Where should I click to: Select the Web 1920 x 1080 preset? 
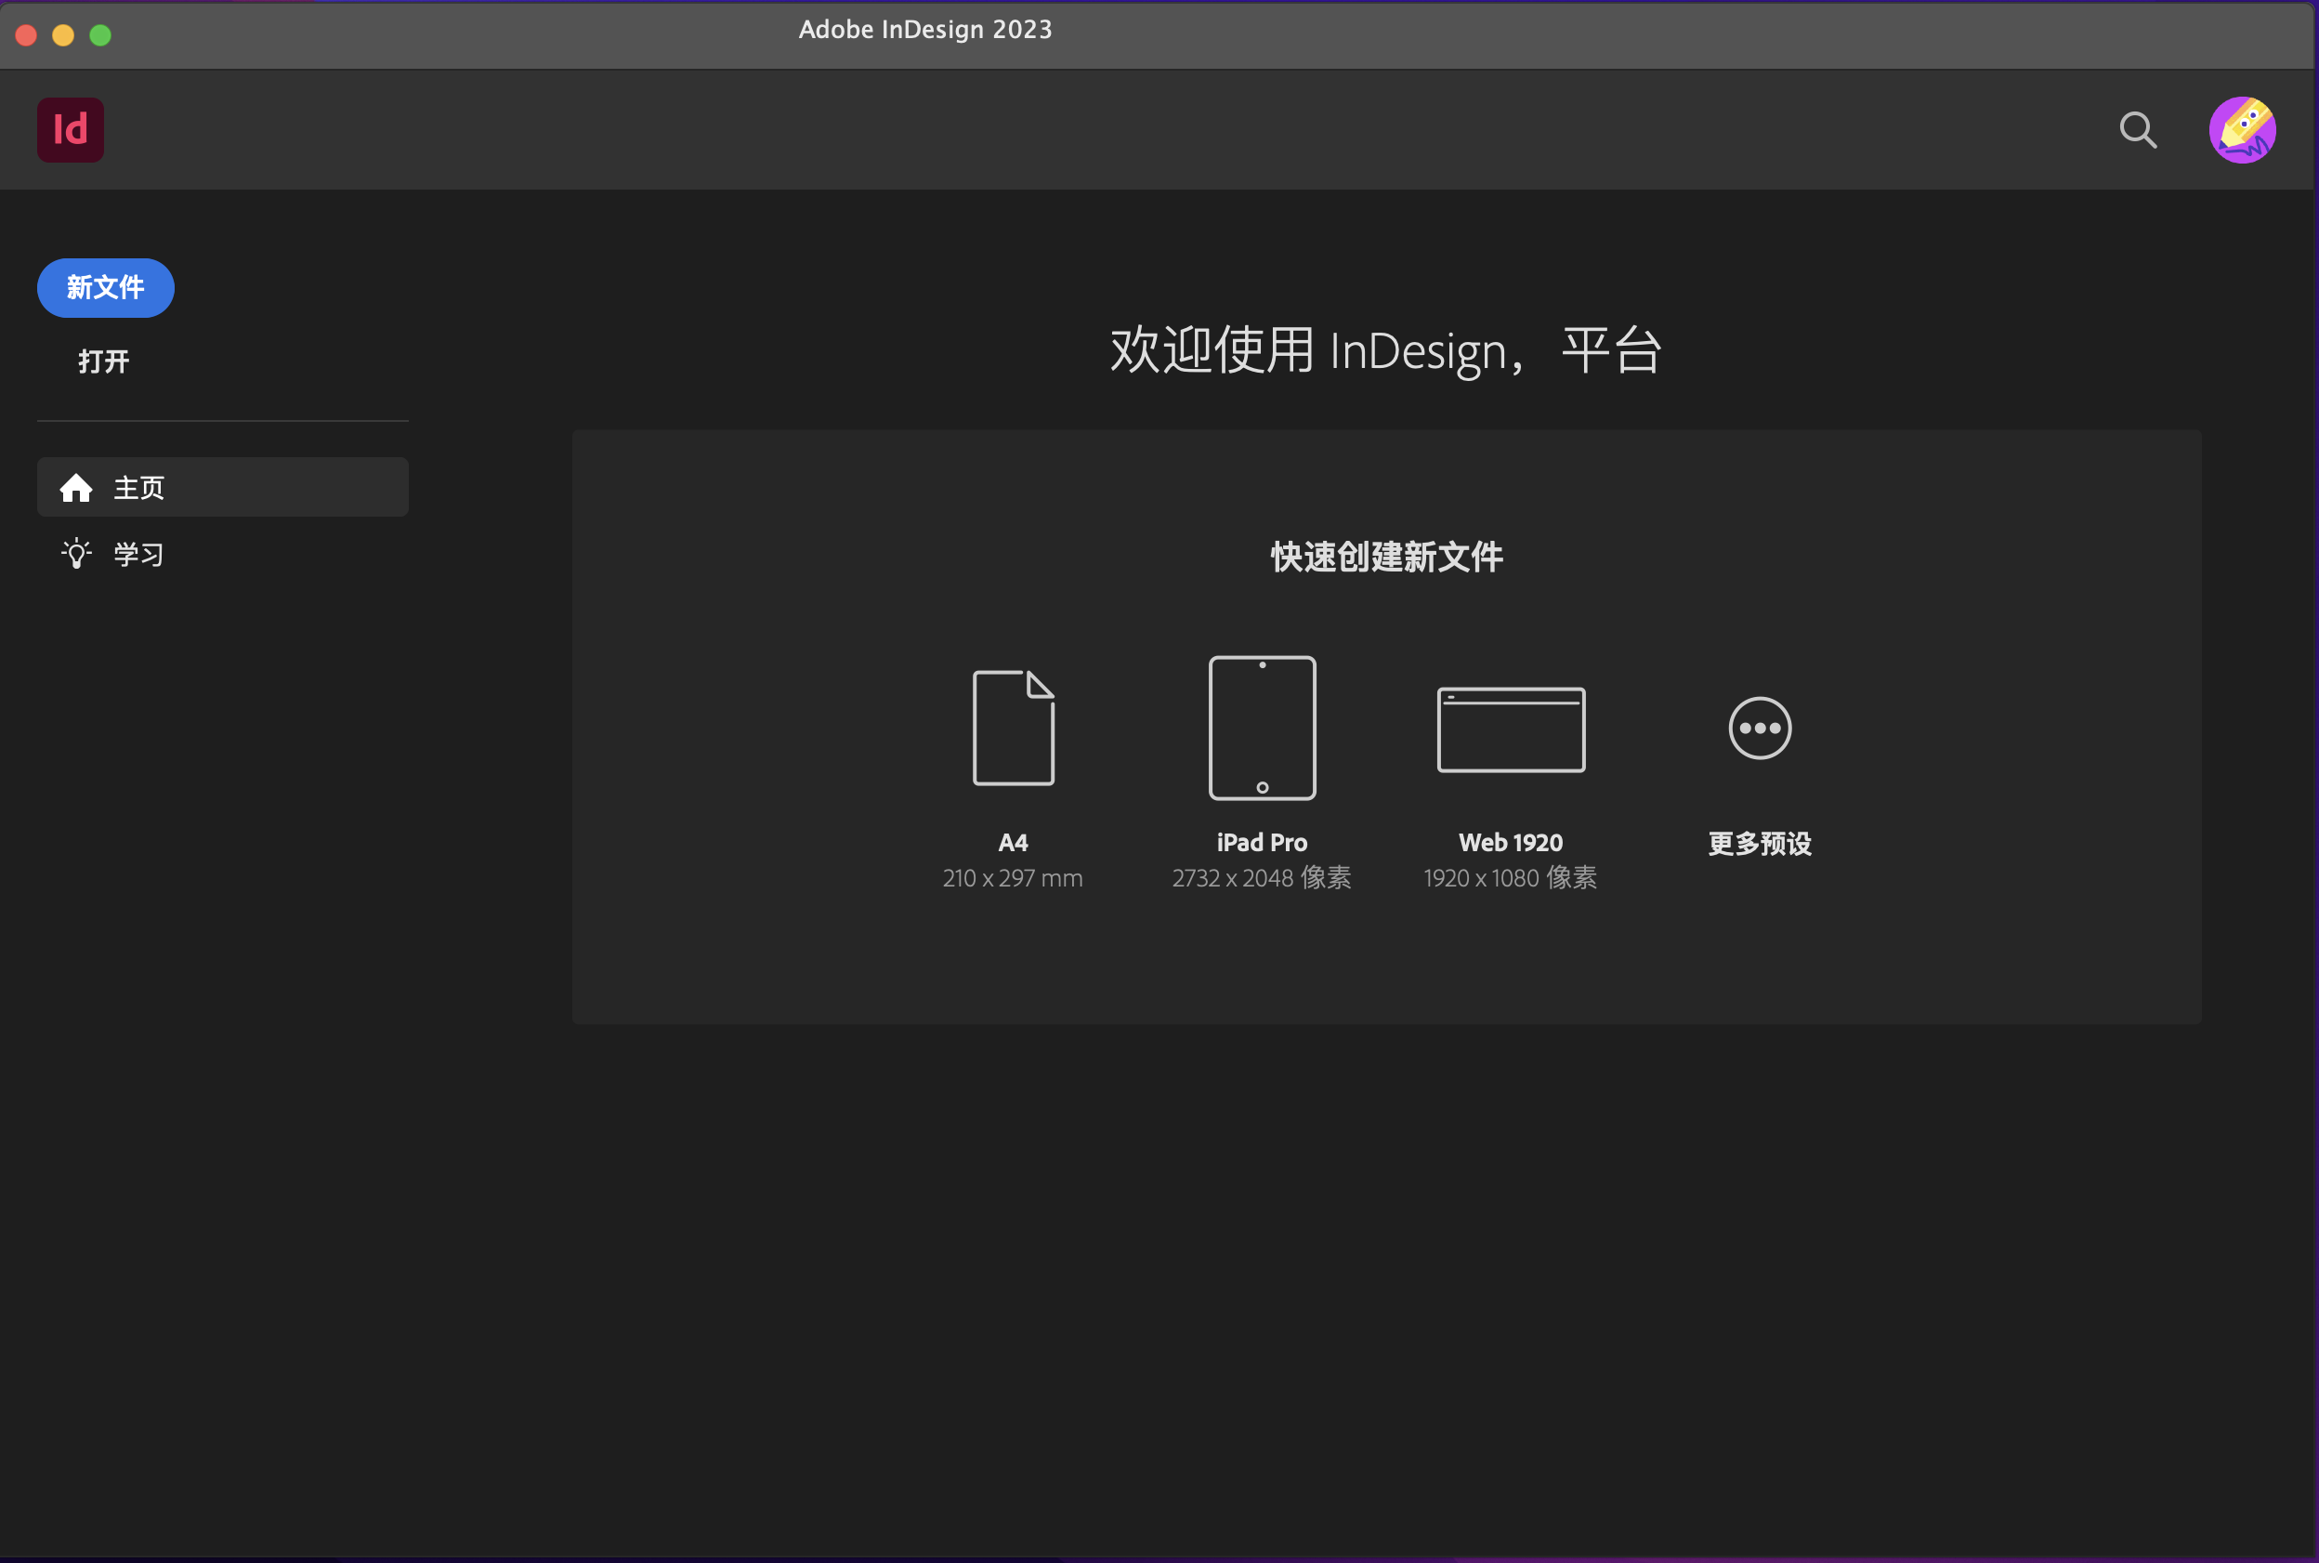[1509, 877]
